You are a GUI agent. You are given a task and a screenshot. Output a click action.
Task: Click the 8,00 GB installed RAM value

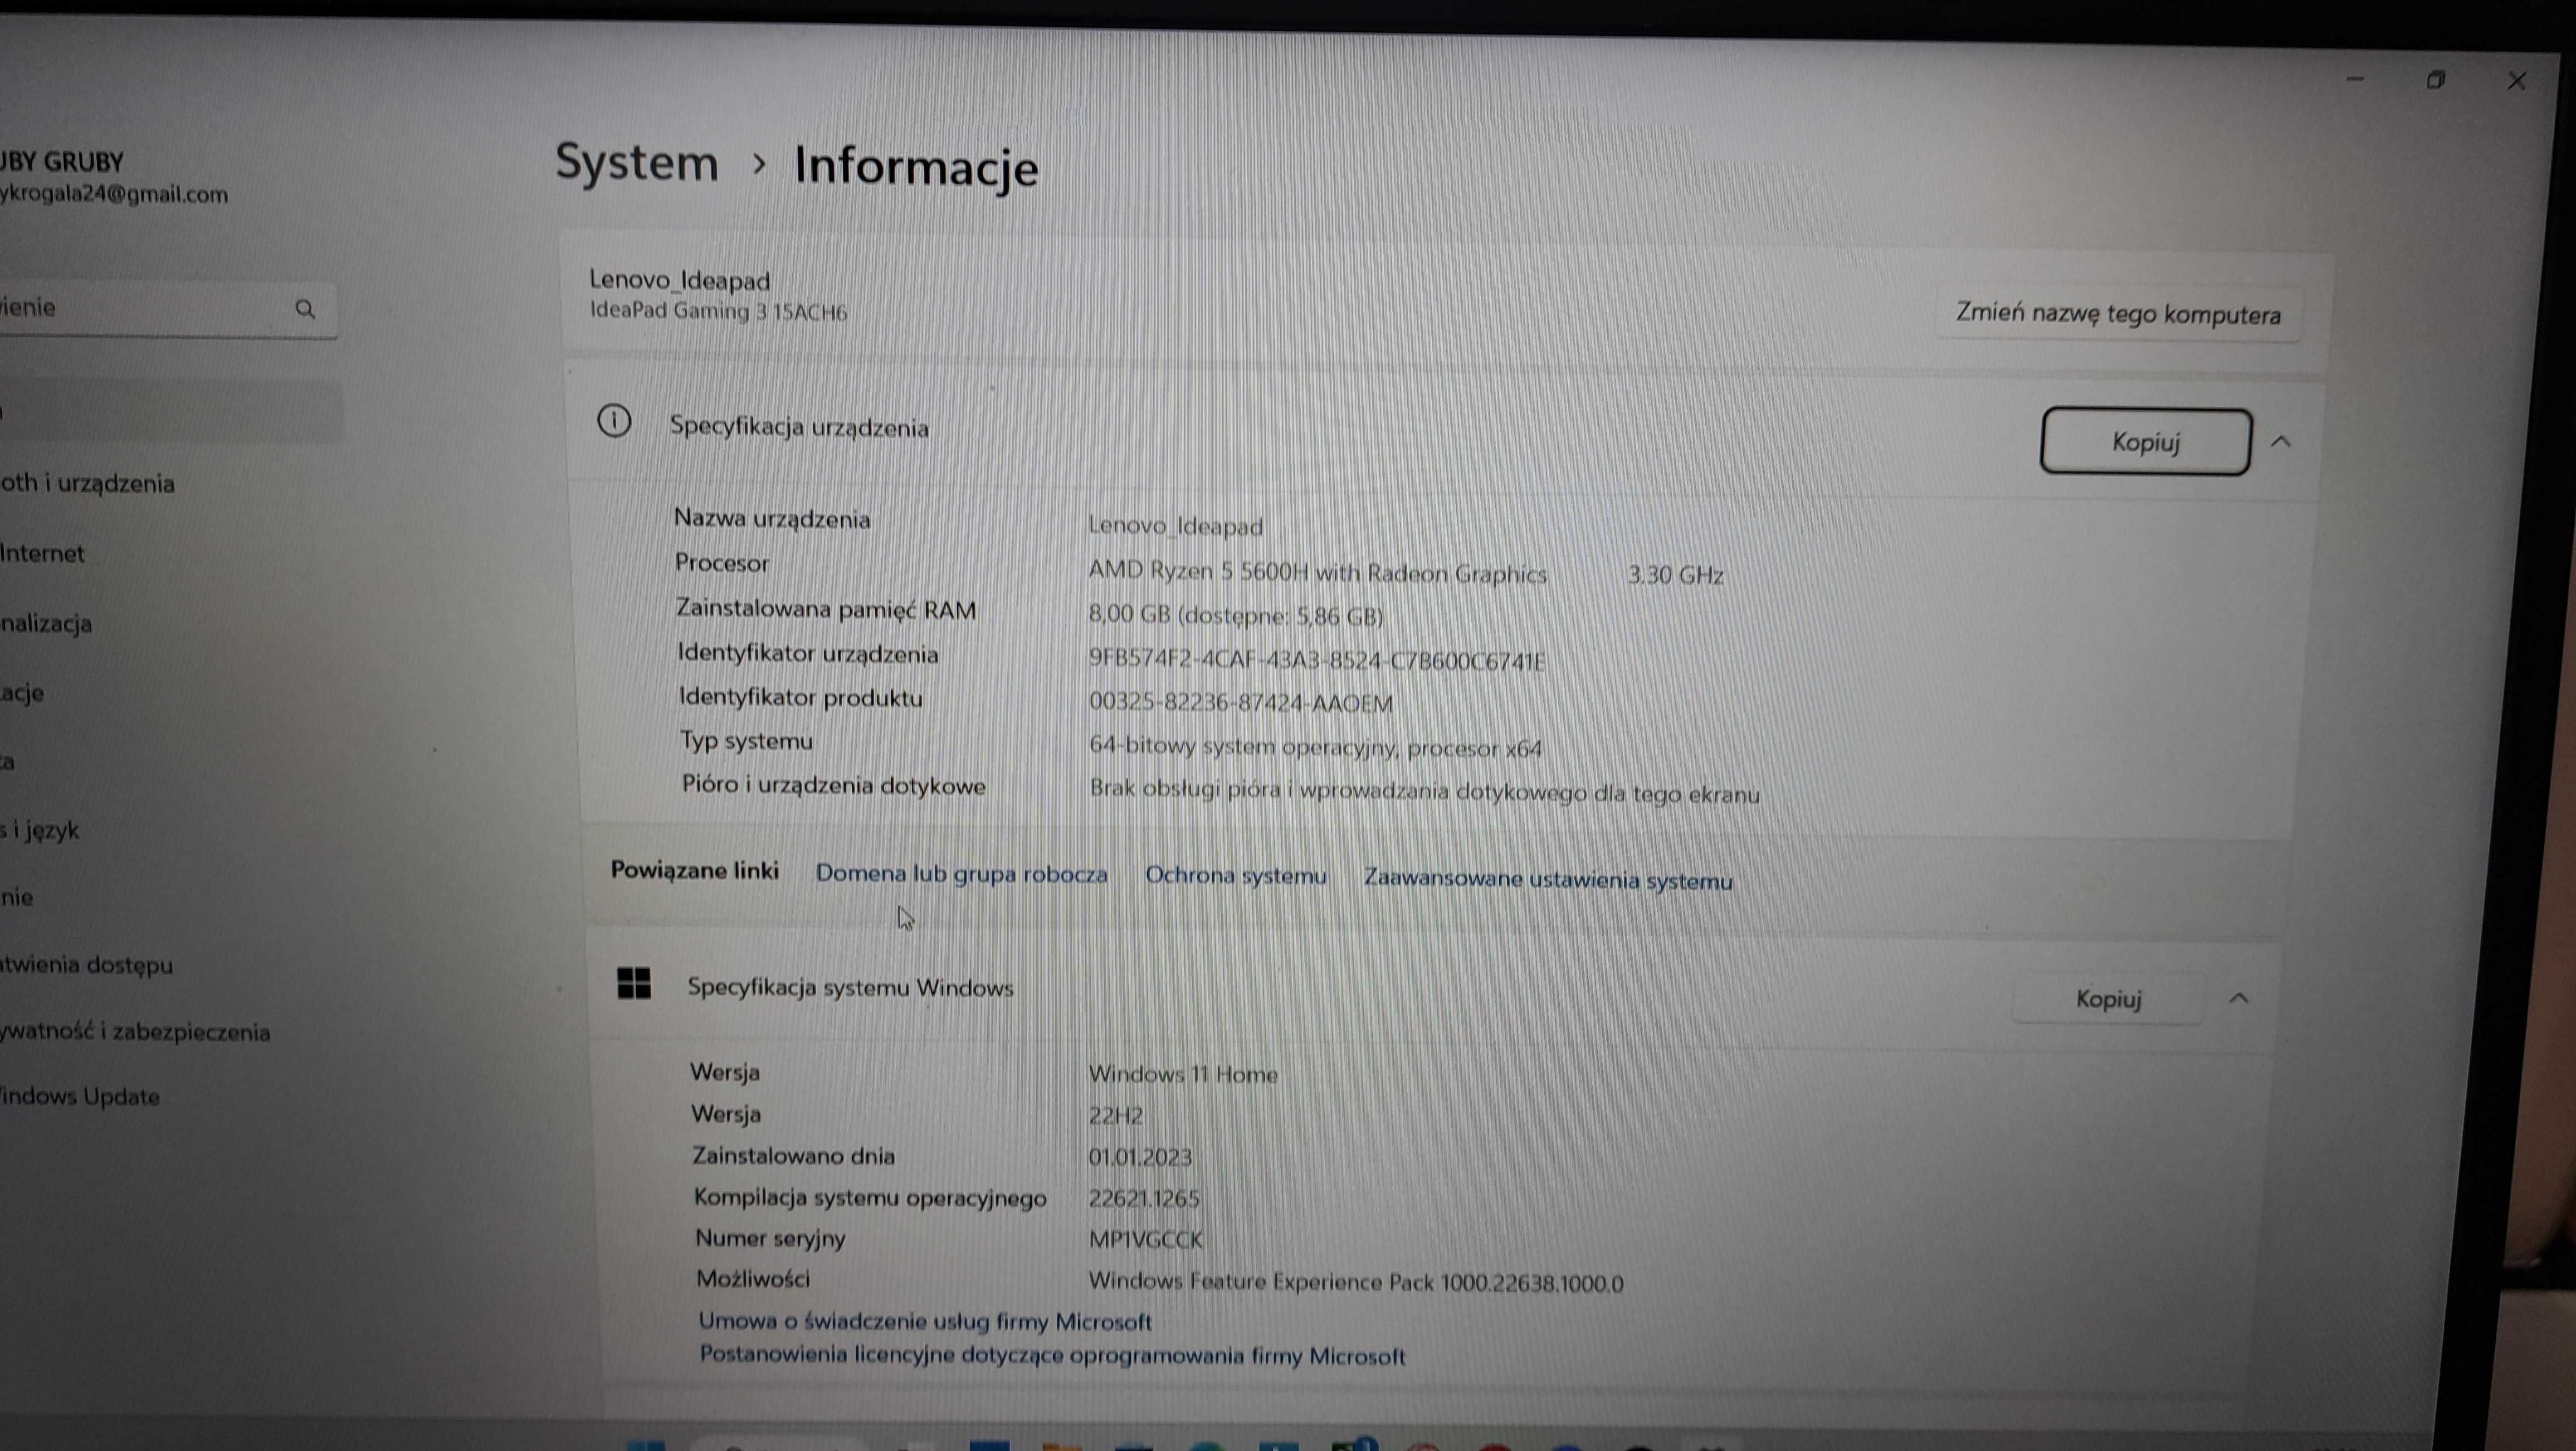pyautogui.click(x=1236, y=615)
